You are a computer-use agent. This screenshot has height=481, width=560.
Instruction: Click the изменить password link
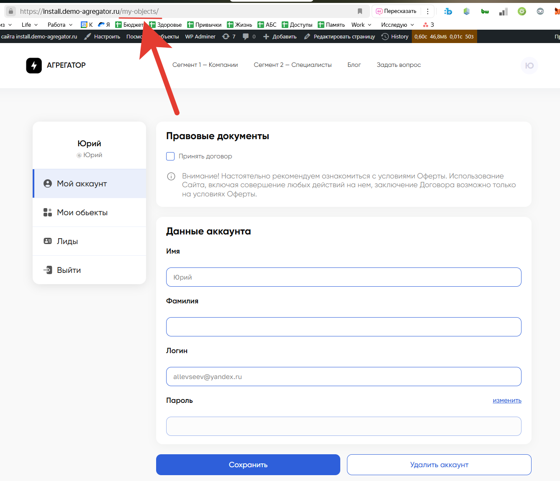507,400
